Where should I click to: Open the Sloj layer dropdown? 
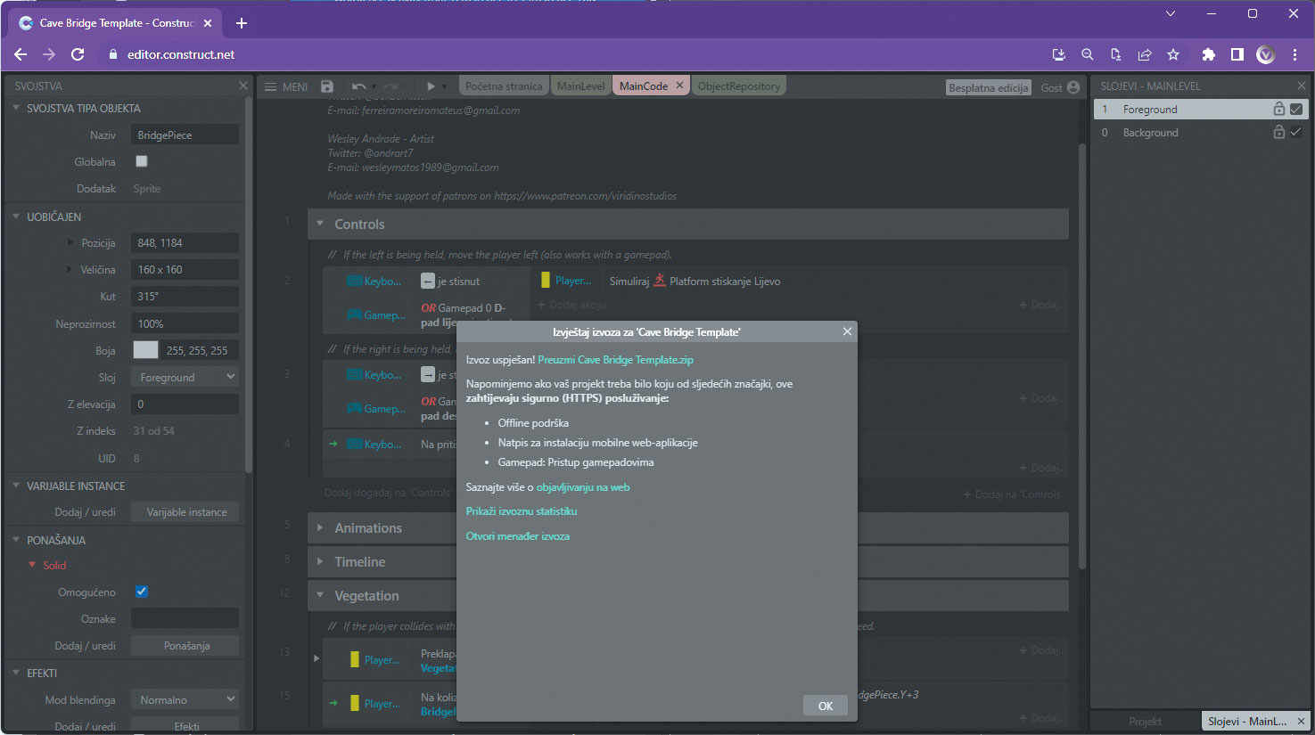point(185,377)
